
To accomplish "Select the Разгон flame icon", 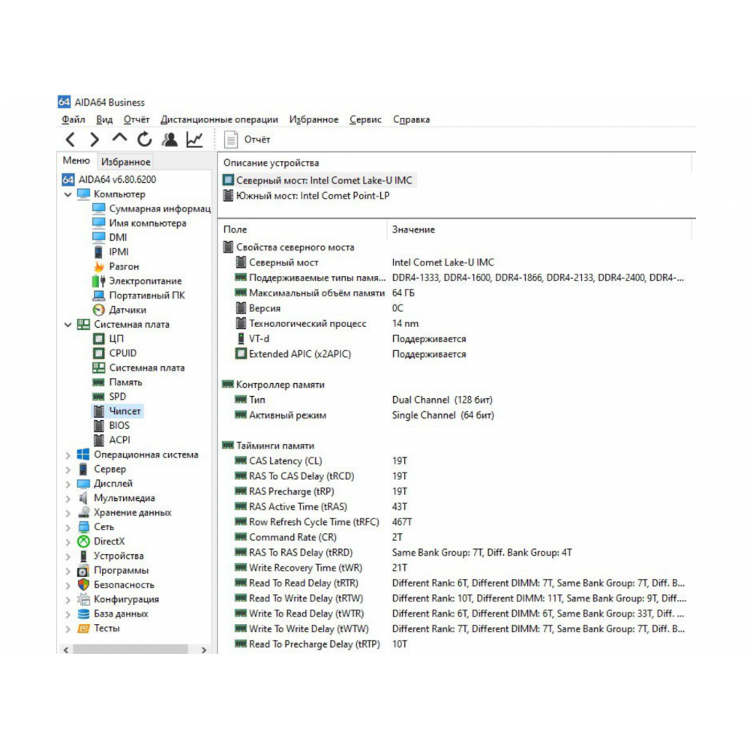I will 98,266.
